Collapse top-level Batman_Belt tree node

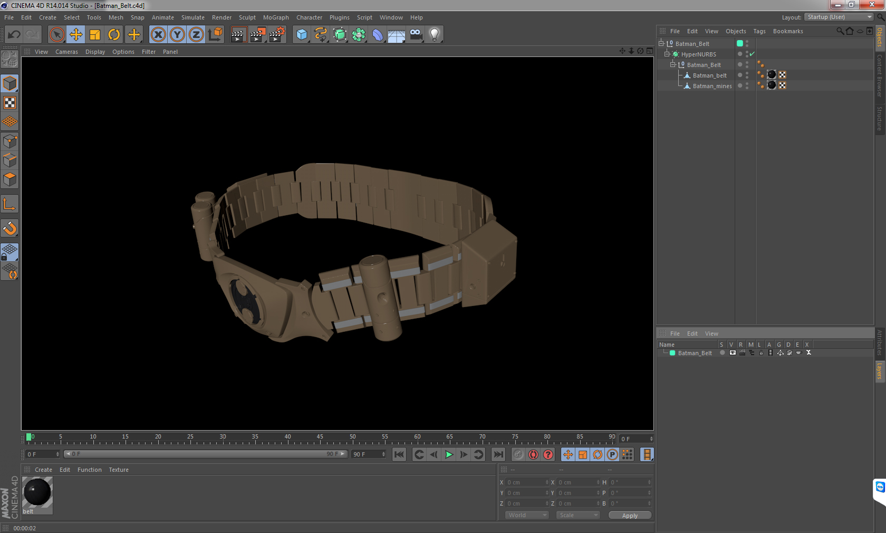click(661, 43)
